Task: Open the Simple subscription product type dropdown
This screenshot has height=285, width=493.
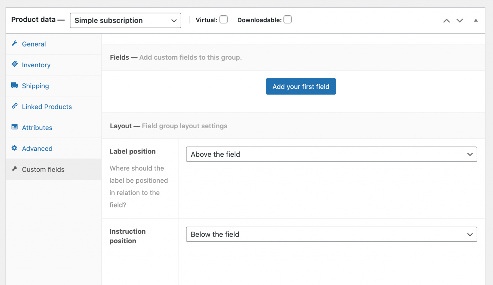Action: pyautogui.click(x=125, y=20)
